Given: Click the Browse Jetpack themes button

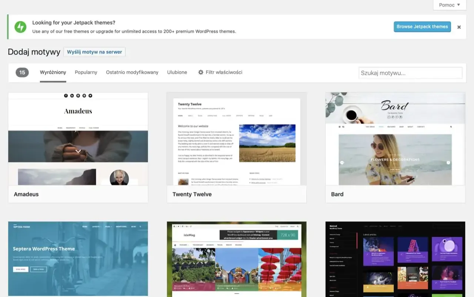Looking at the screenshot, I should pyautogui.click(x=422, y=27).
